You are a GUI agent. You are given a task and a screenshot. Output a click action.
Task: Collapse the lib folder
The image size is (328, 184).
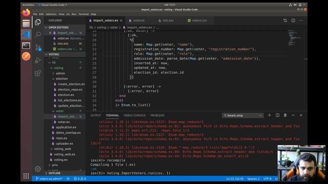[53, 62]
